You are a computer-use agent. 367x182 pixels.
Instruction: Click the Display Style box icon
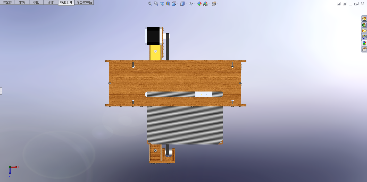pyautogui.click(x=182, y=4)
